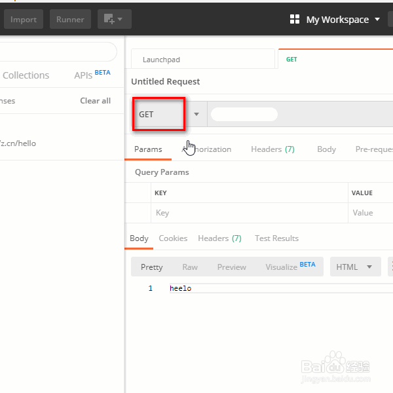Select Pretty response view

pyautogui.click(x=152, y=267)
